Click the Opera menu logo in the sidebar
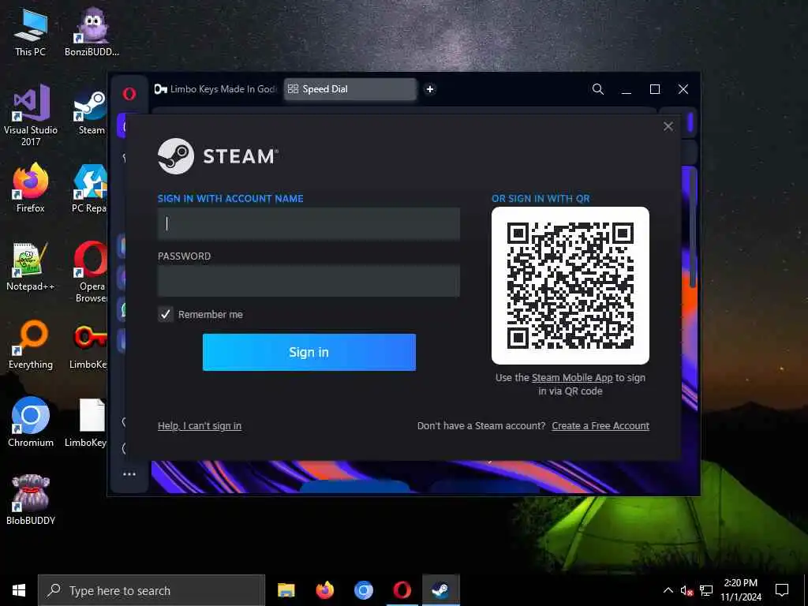This screenshot has height=606, width=808. pyautogui.click(x=129, y=93)
